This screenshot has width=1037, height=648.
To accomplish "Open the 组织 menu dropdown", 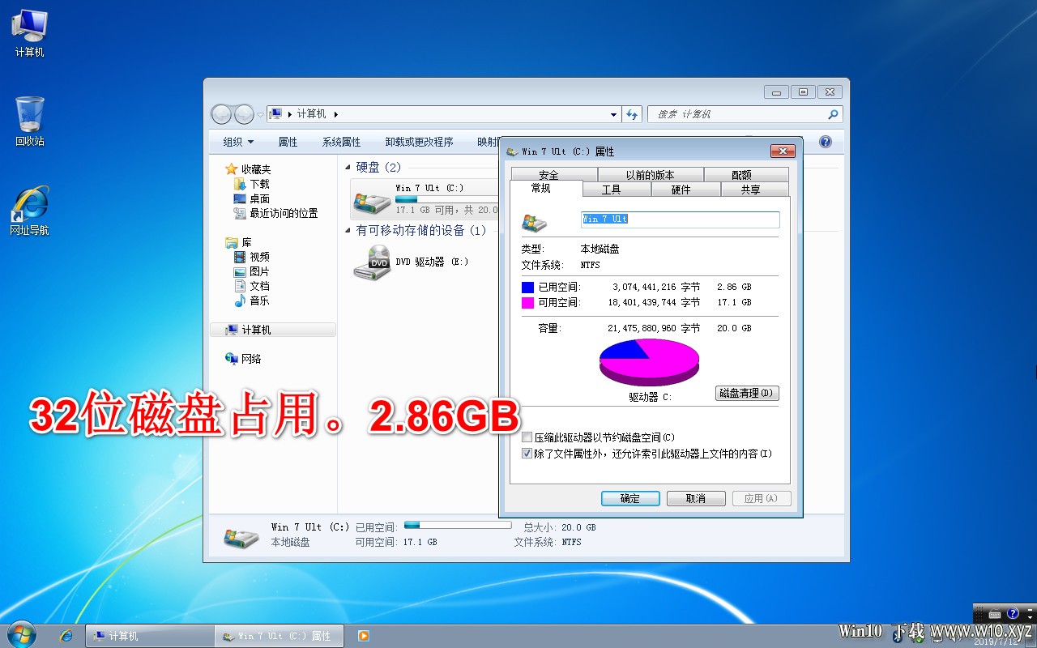I will (x=238, y=142).
